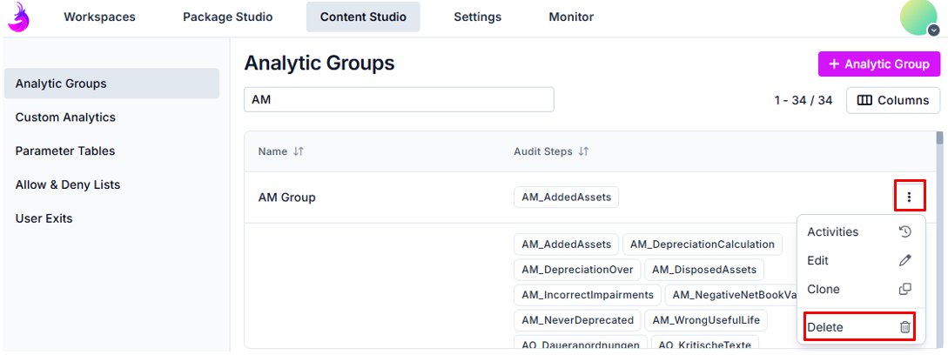The height and width of the screenshot is (355, 948).
Task: Open Parameter Tables from the sidebar
Action: (65, 151)
